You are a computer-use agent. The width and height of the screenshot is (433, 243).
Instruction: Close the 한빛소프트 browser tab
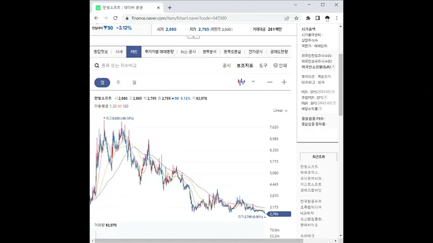pos(158,8)
